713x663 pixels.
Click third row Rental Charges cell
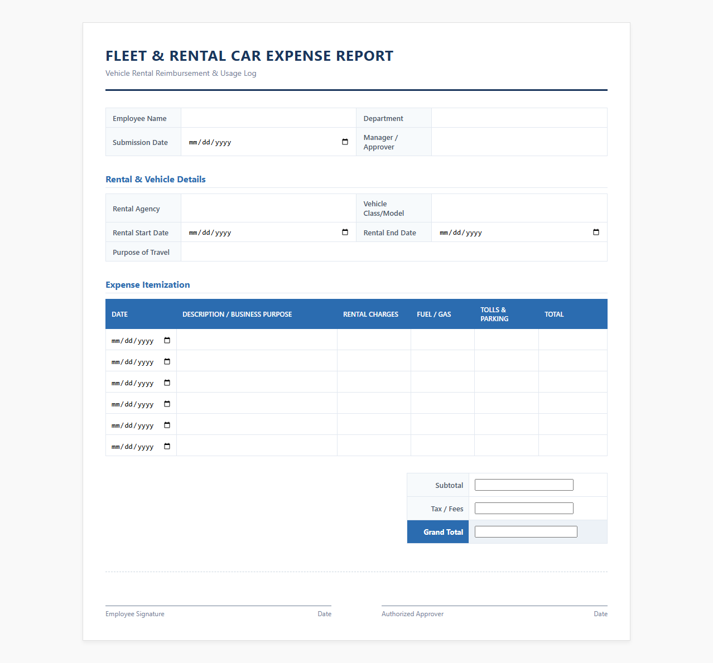[x=374, y=382]
